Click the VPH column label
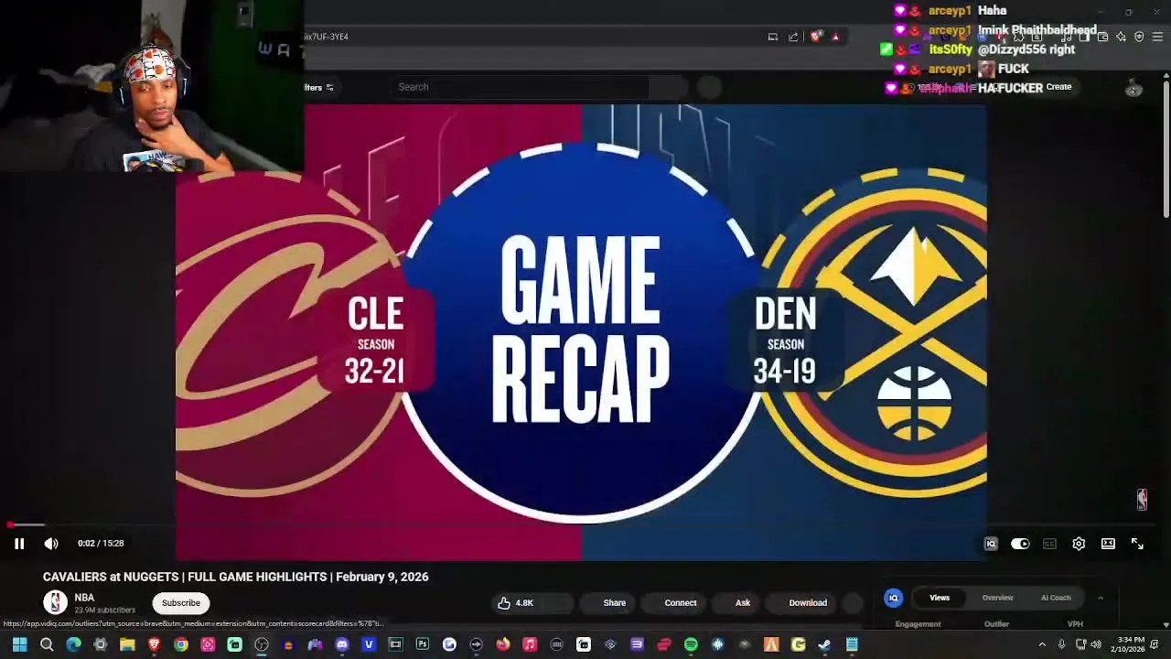The width and height of the screenshot is (1171, 659). pyautogui.click(x=1075, y=624)
